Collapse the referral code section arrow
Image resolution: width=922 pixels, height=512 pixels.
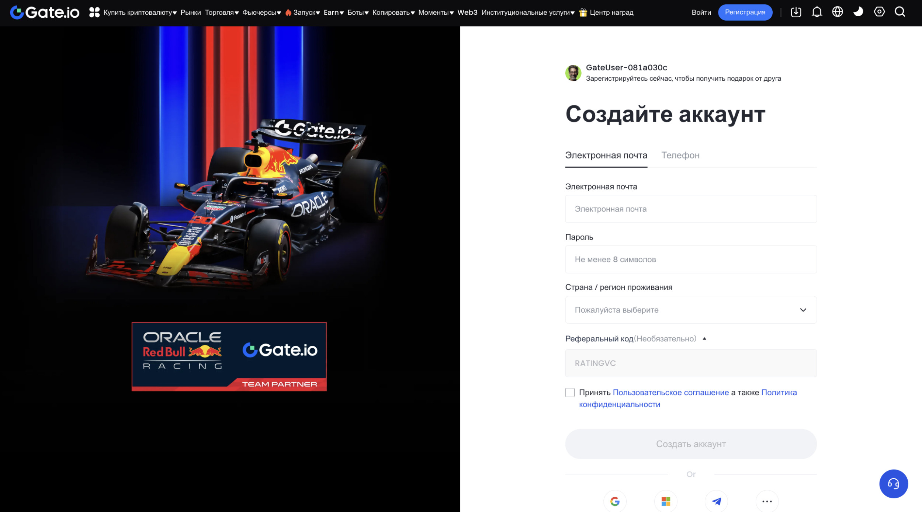click(704, 339)
